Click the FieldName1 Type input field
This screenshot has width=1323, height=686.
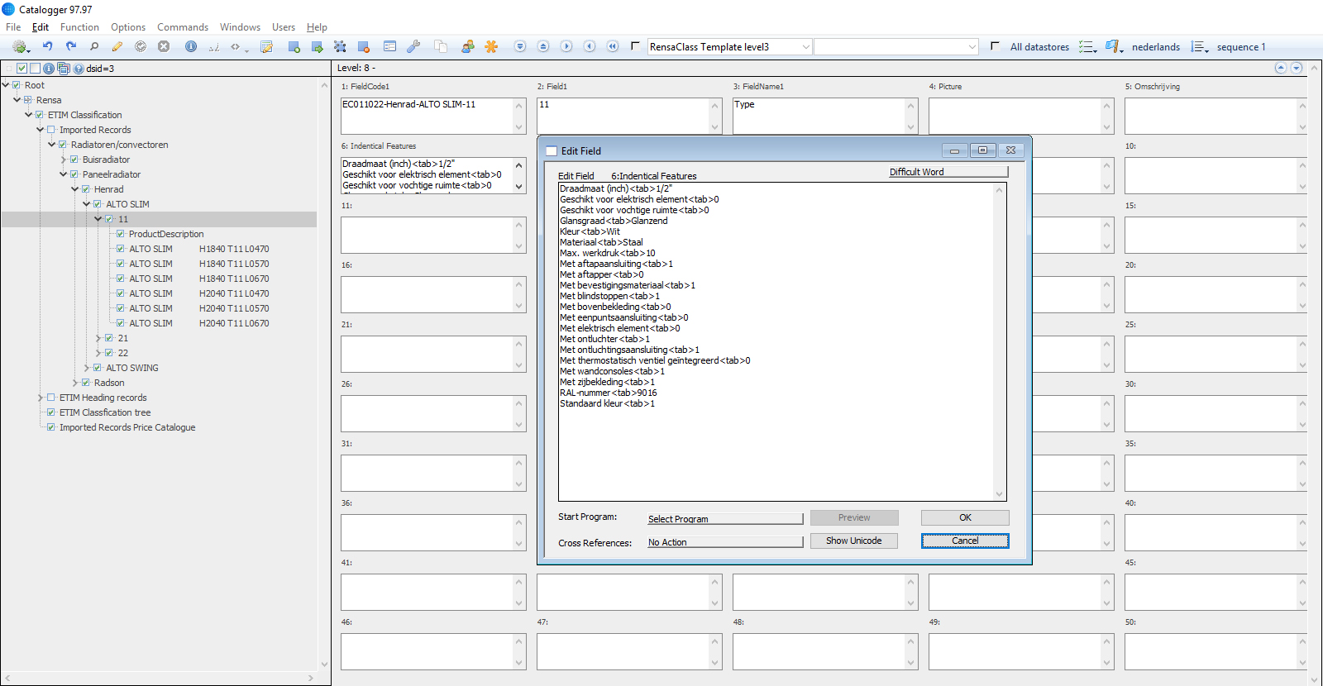tap(819, 116)
